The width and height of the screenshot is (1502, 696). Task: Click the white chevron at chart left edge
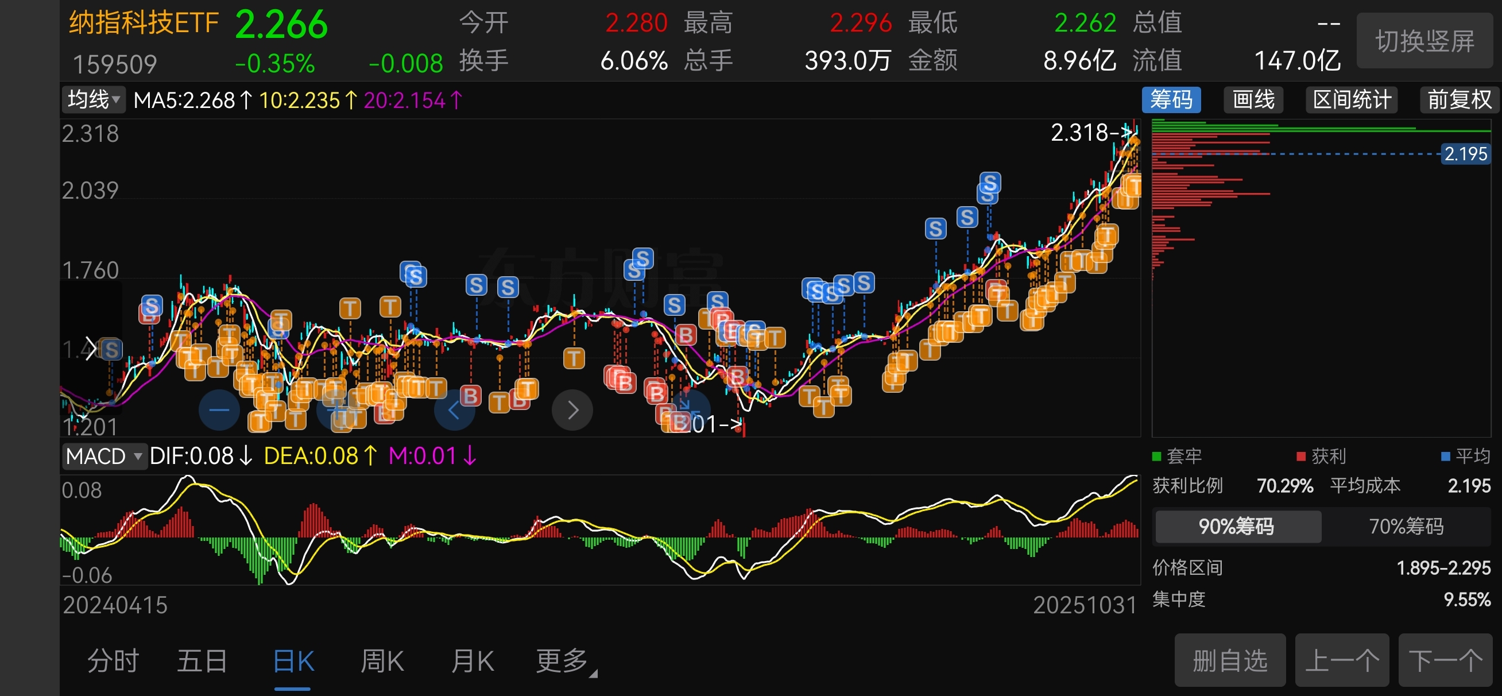[x=90, y=349]
